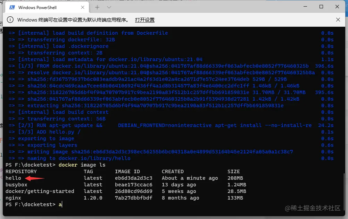The image size is (348, 219).
Task: Click the 396.6s timing value
Action: tap(324, 66)
